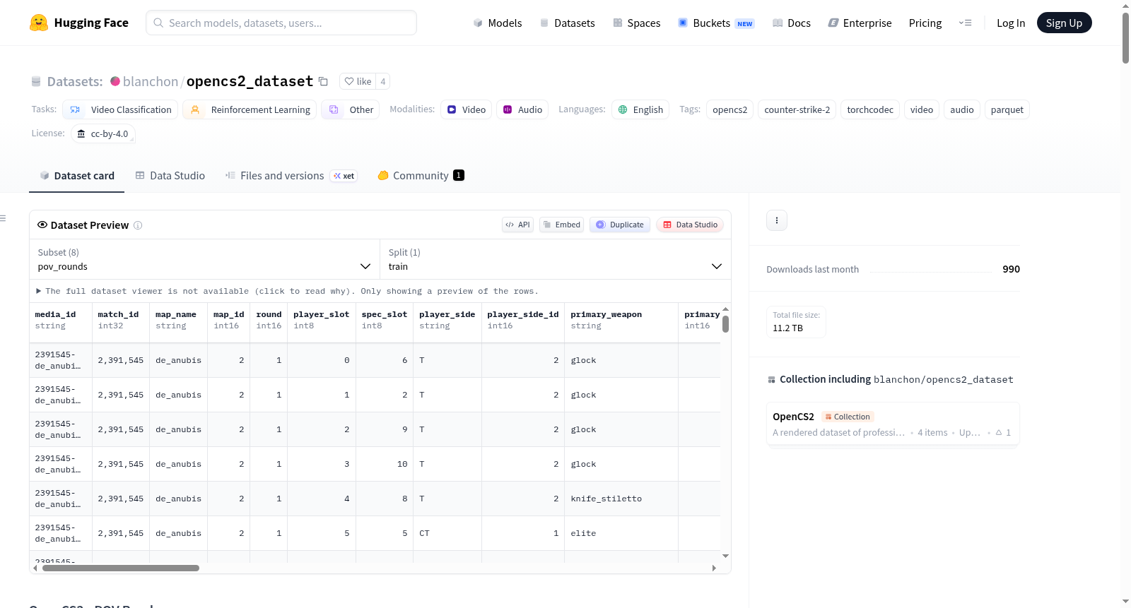This screenshot has width=1131, height=608.
Task: Click the counter-strike-2 tag
Action: pyautogui.click(x=797, y=109)
